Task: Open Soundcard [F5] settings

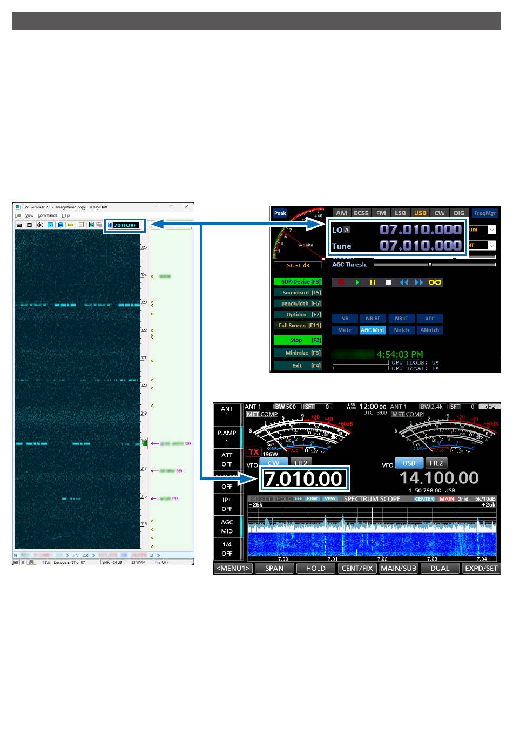Action: click(298, 293)
